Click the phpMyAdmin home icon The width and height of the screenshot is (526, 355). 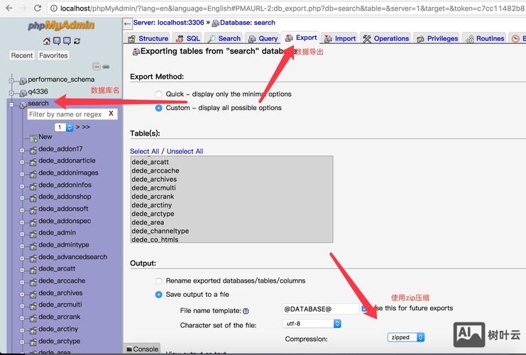coord(47,41)
